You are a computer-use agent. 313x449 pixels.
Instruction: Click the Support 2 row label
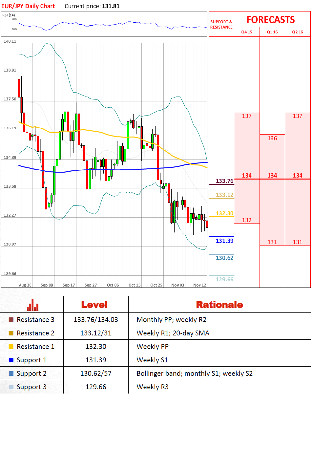click(31, 374)
